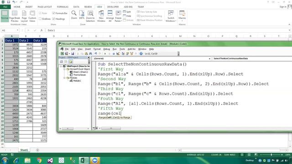Open Custom Views

32,16
